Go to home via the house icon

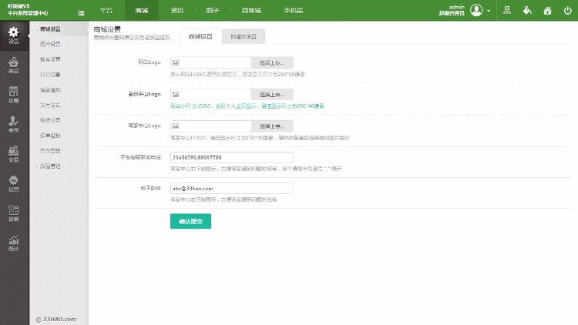(x=547, y=10)
